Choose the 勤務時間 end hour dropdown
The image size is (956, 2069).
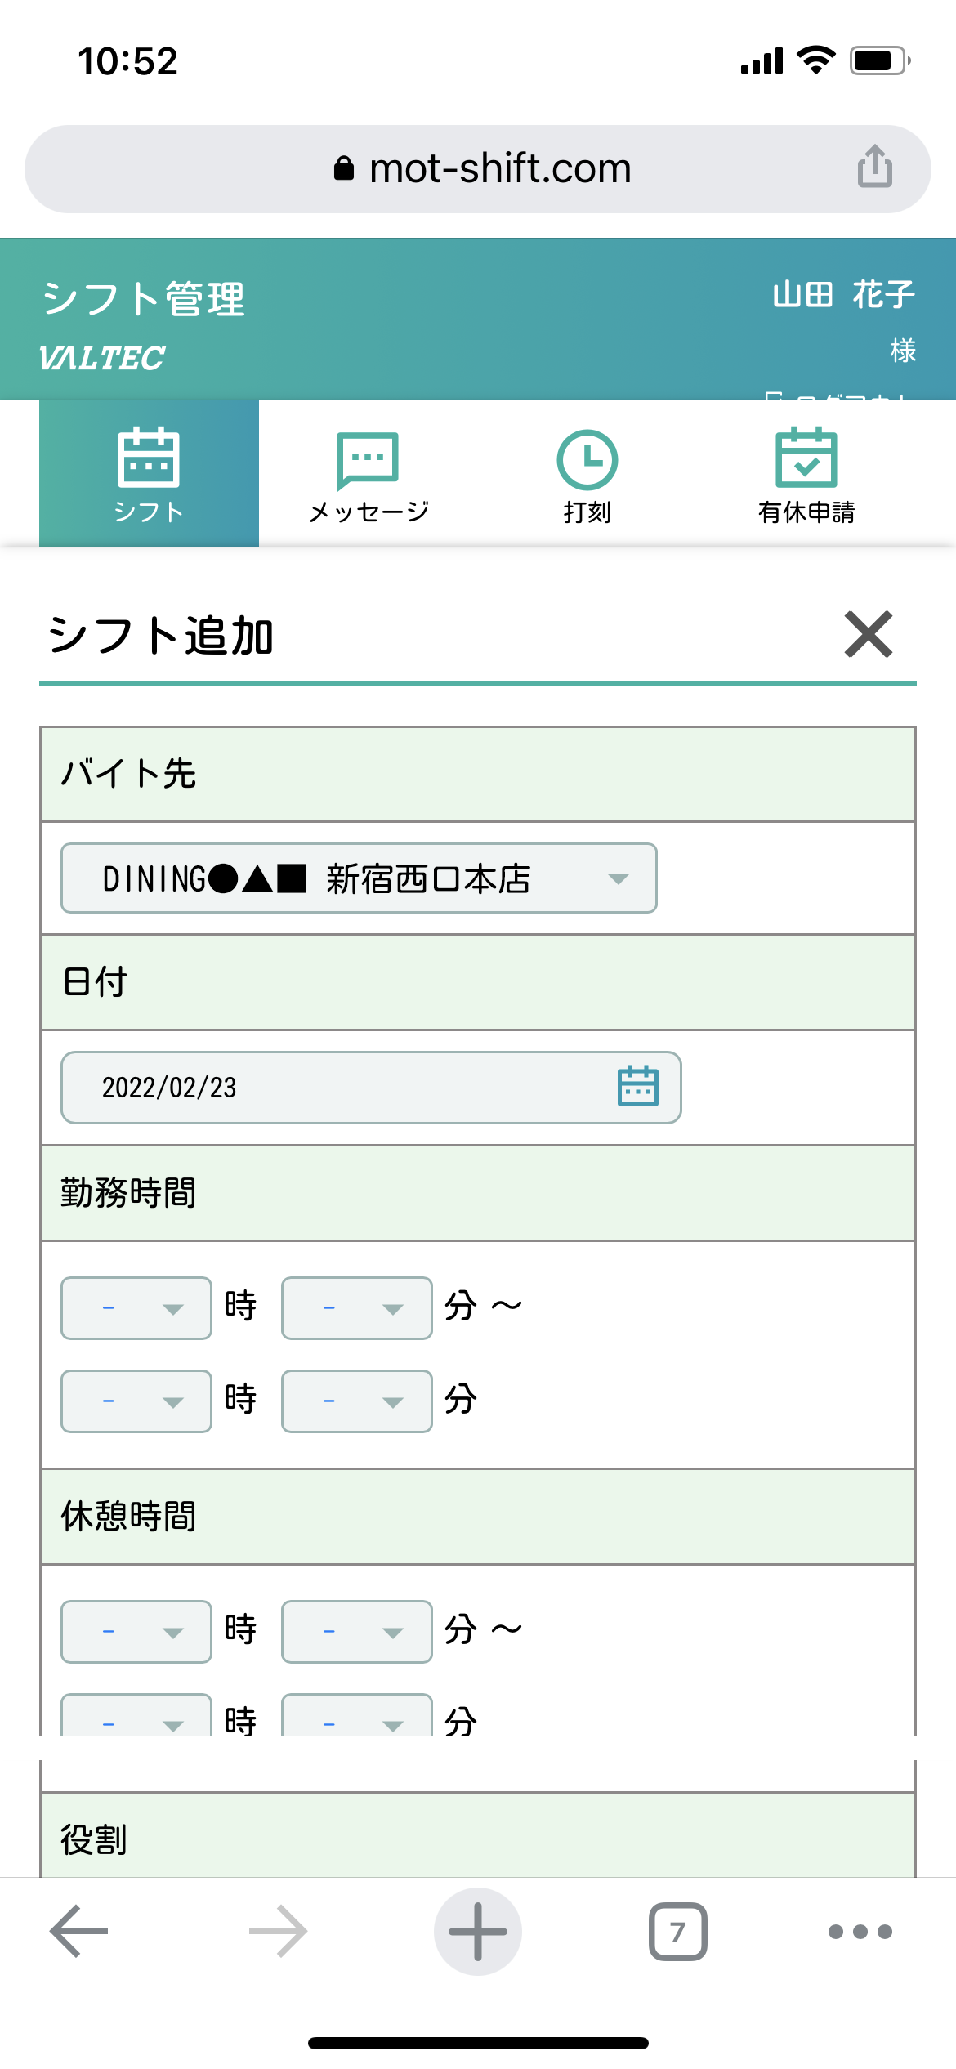coord(136,1401)
